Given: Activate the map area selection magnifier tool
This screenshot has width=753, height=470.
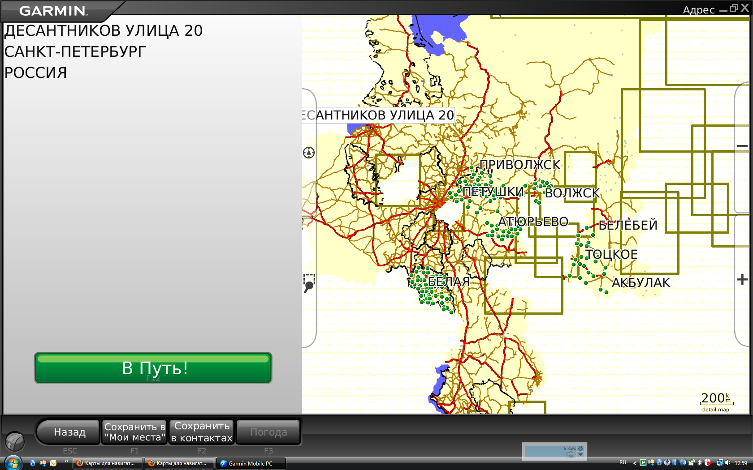Looking at the screenshot, I should [309, 283].
